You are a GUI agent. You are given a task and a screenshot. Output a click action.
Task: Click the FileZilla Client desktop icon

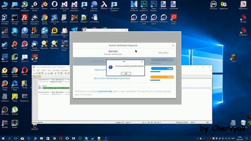(x=25, y=19)
